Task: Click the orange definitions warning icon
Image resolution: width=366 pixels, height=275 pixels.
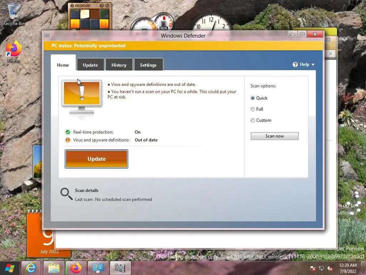Action: pyautogui.click(x=68, y=140)
